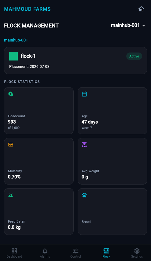Click the Week 7 label
Screen dimensions: 151x261
point(87,128)
